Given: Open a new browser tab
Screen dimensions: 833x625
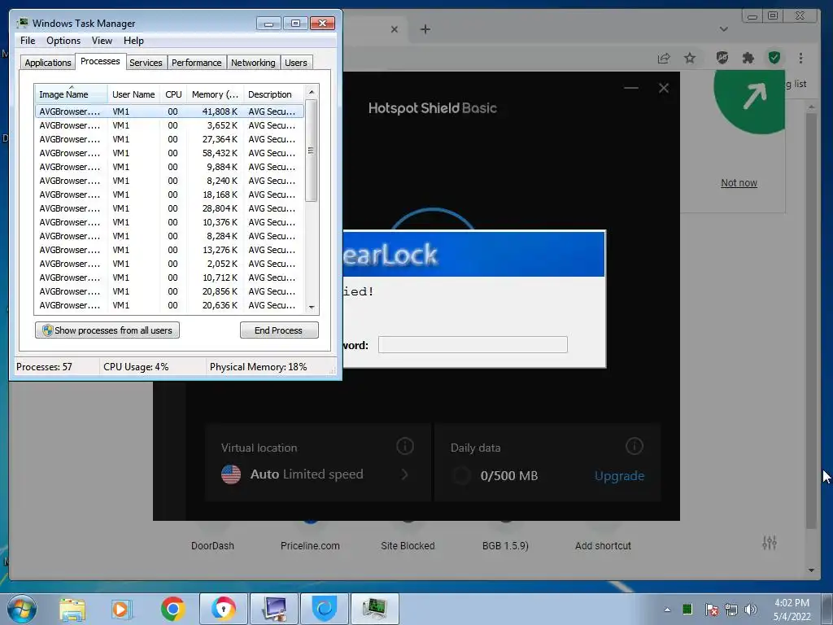Looking at the screenshot, I should click(x=425, y=29).
